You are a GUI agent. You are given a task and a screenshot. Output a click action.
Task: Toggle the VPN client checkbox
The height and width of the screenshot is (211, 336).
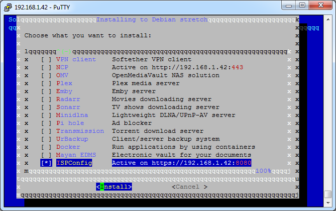46,59
